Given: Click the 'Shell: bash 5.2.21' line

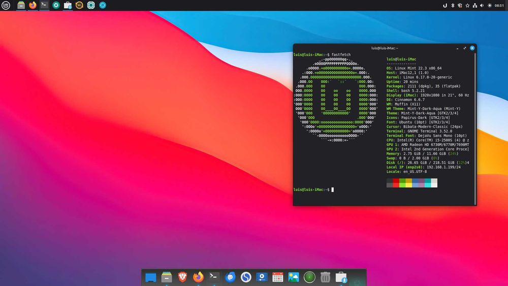Looking at the screenshot, I should [x=405, y=91].
